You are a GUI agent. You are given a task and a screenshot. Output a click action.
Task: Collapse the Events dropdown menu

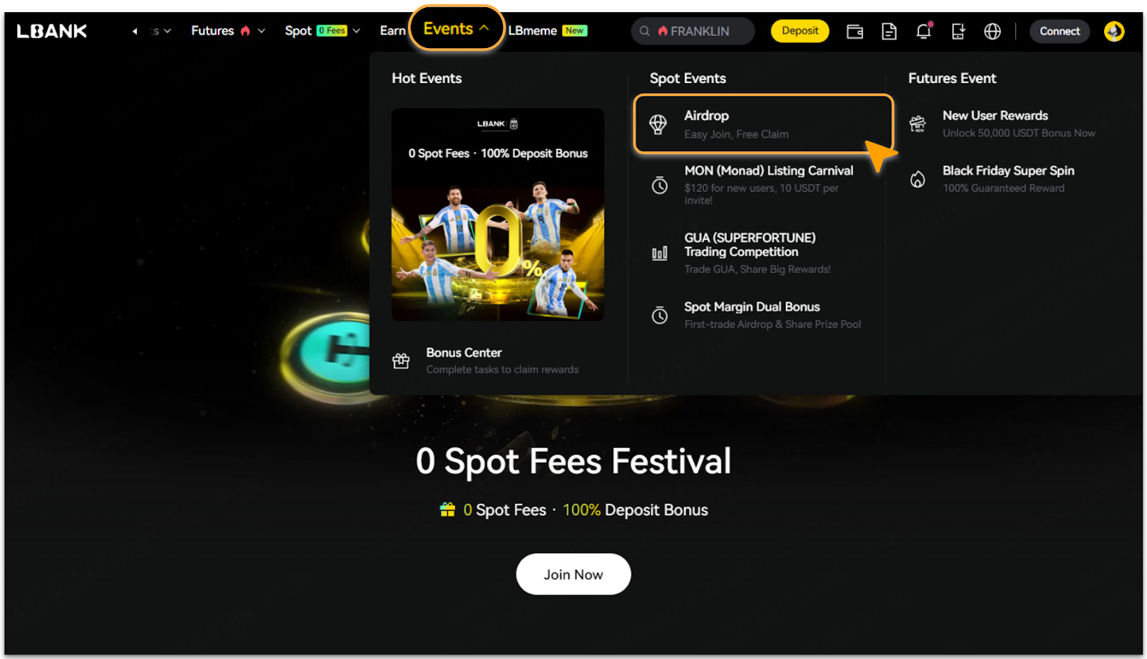click(457, 29)
